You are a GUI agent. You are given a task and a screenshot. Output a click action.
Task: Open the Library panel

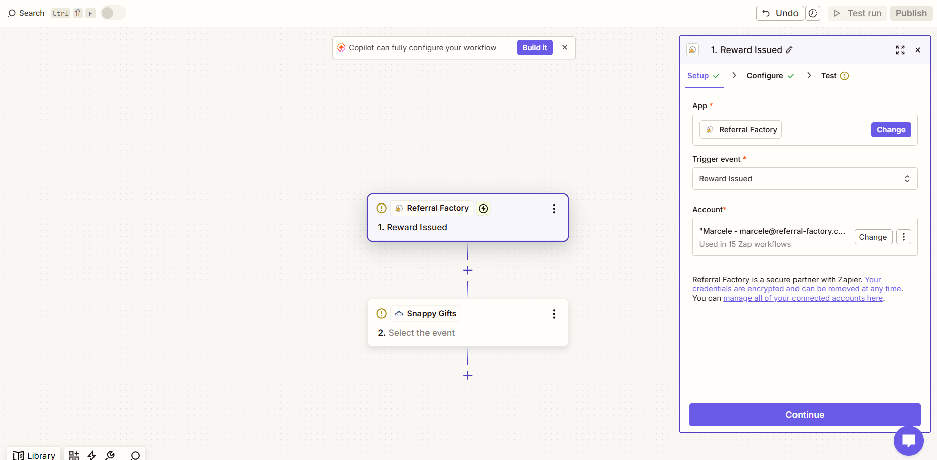(x=34, y=455)
